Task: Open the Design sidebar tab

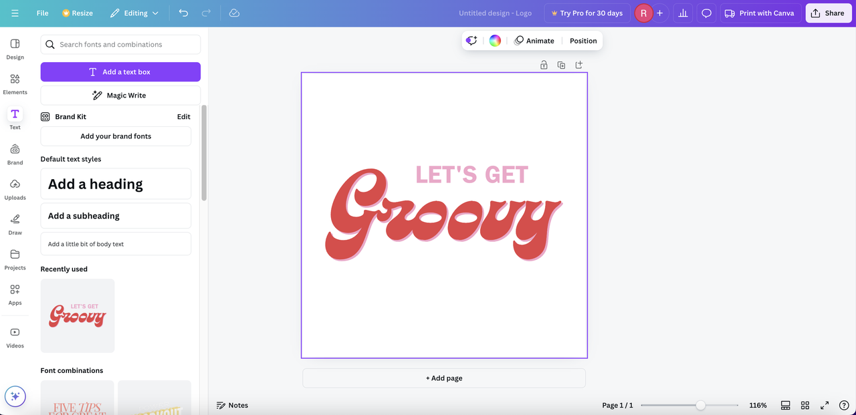Action: (x=15, y=49)
